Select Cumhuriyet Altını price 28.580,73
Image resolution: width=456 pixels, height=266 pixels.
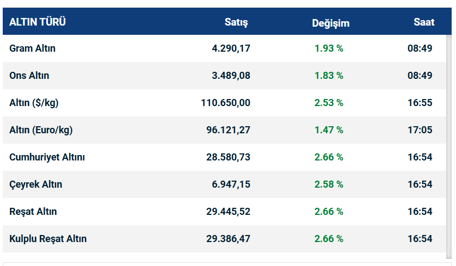click(x=228, y=157)
